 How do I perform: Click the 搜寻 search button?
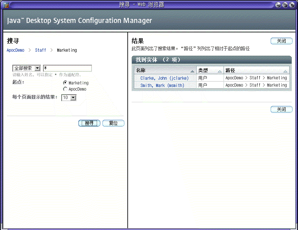[x=89, y=123]
